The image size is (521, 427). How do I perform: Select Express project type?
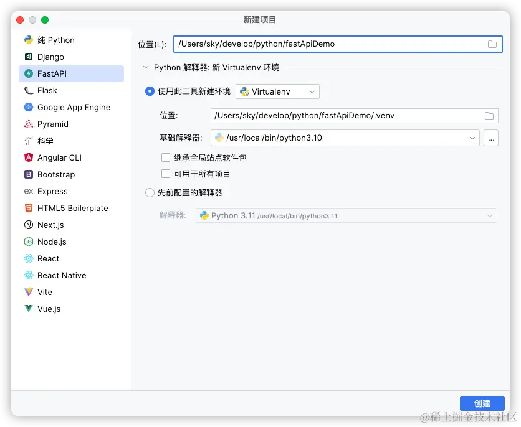coord(72,192)
